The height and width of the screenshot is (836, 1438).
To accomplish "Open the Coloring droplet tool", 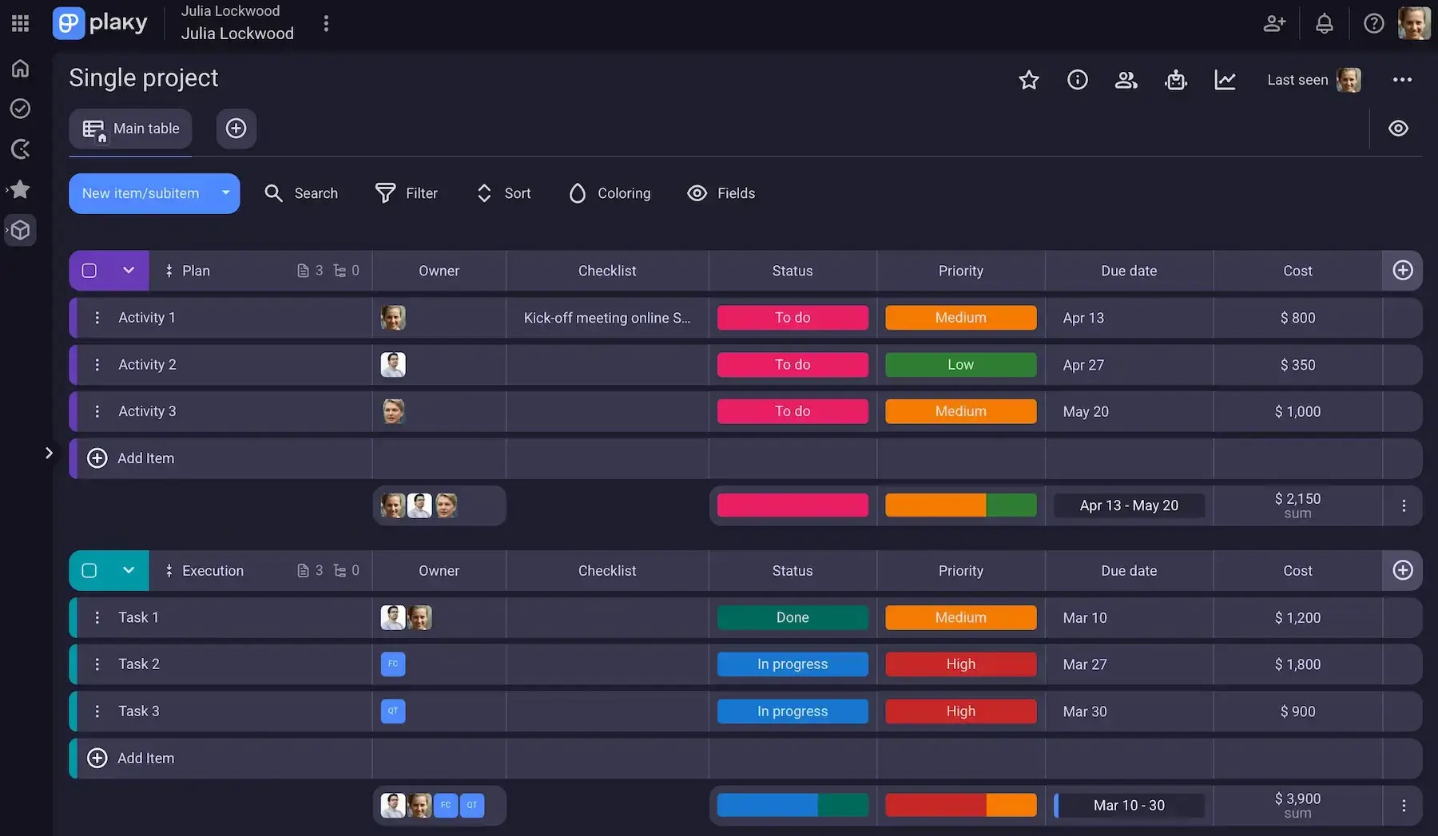I will click(x=578, y=193).
